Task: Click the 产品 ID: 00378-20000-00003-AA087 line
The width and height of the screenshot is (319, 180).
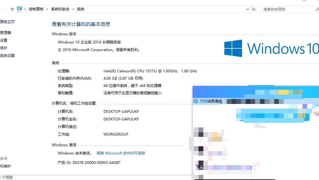Action: pyautogui.click(x=89, y=163)
